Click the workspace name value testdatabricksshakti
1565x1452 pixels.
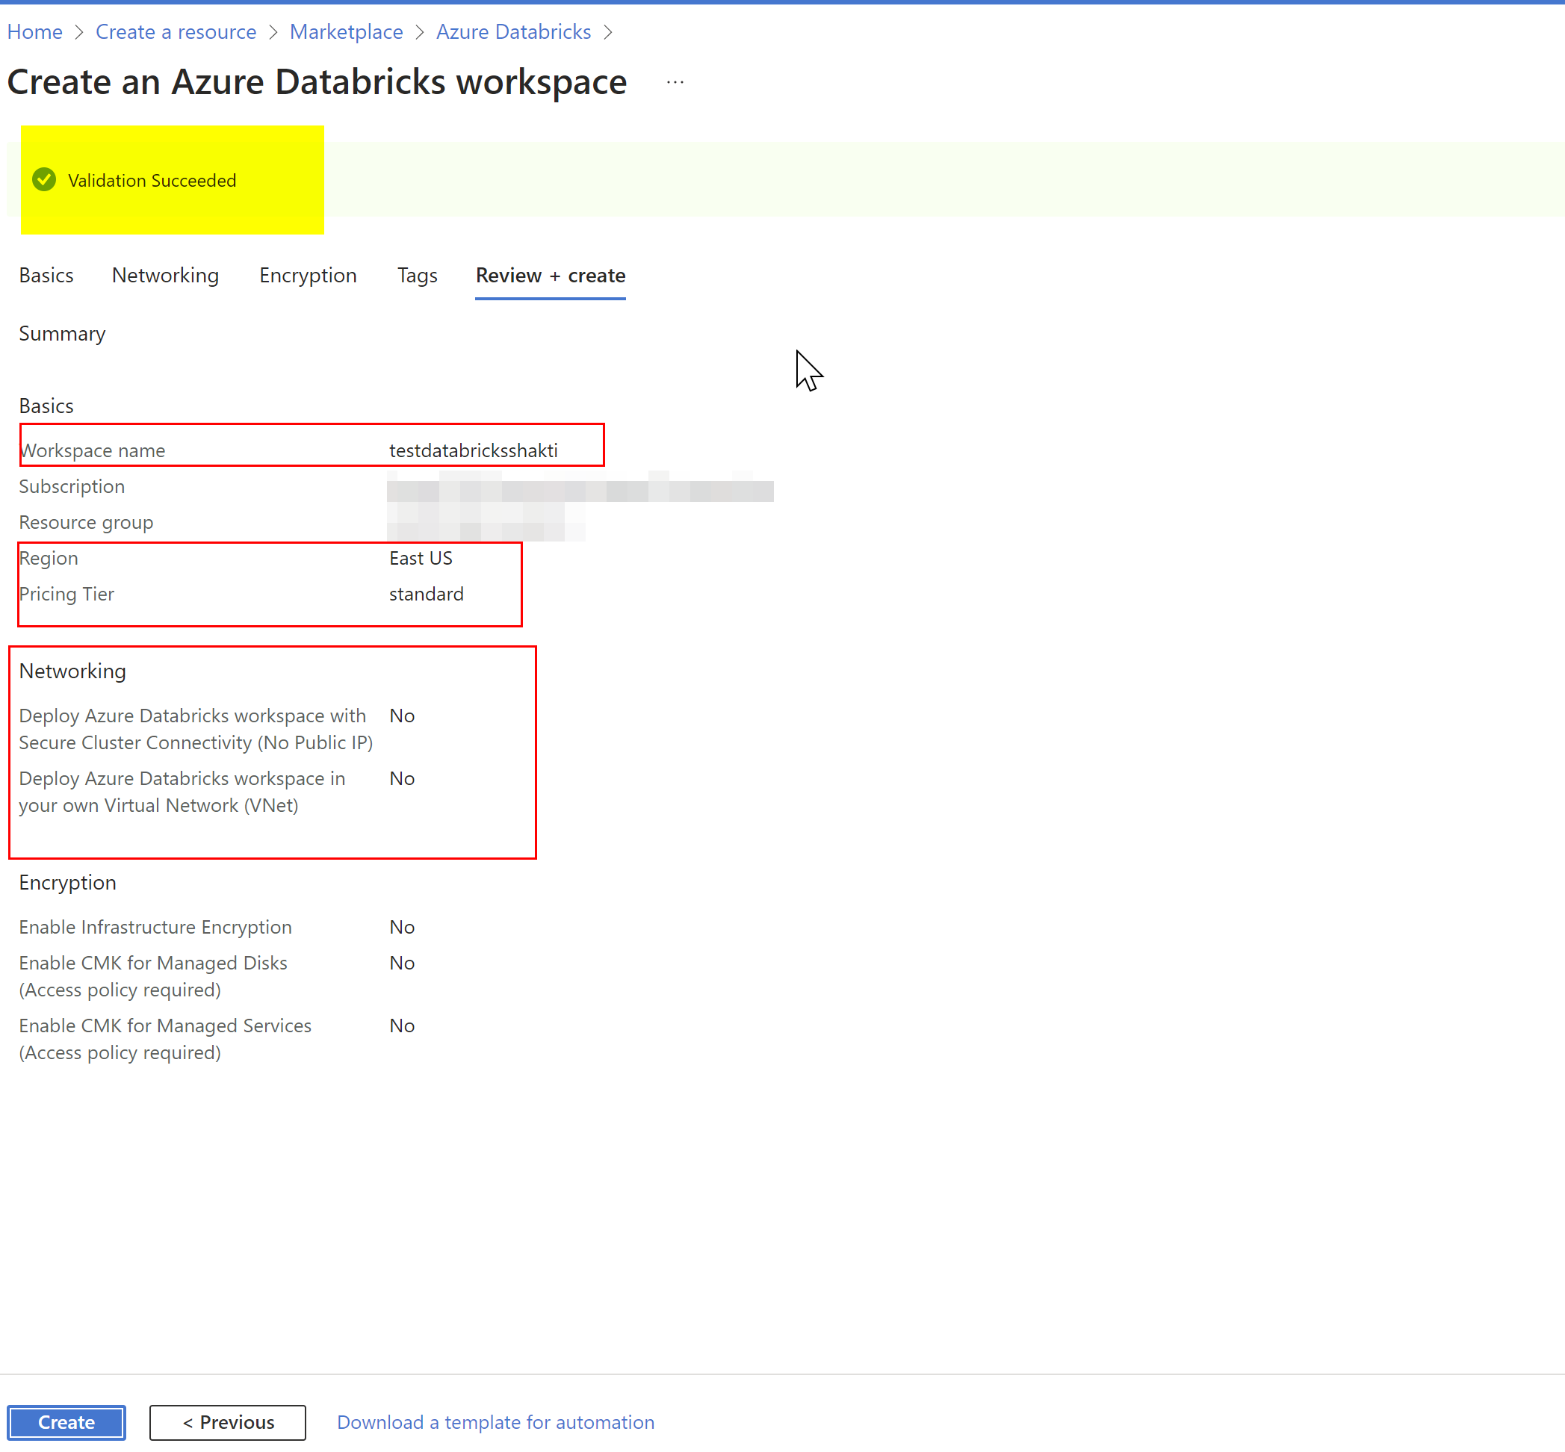(473, 450)
